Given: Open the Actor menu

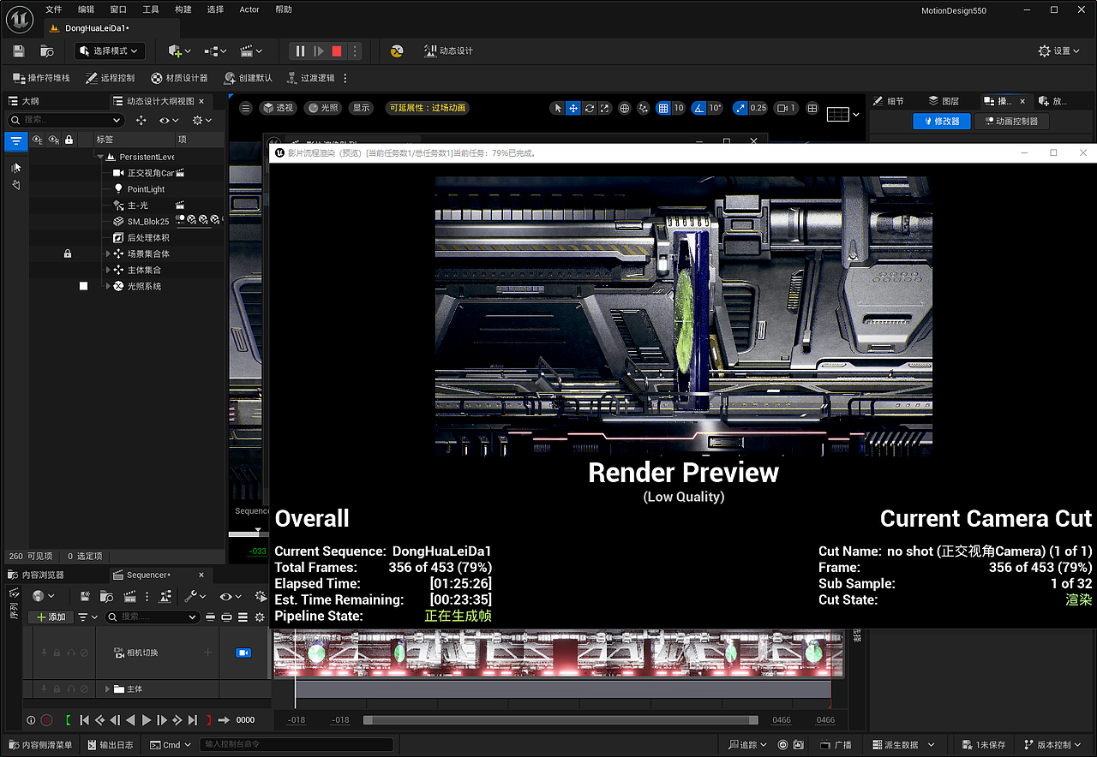Looking at the screenshot, I should click(249, 9).
